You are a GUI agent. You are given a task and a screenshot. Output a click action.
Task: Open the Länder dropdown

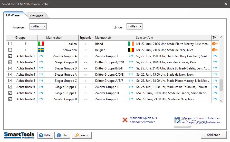pos(135,26)
